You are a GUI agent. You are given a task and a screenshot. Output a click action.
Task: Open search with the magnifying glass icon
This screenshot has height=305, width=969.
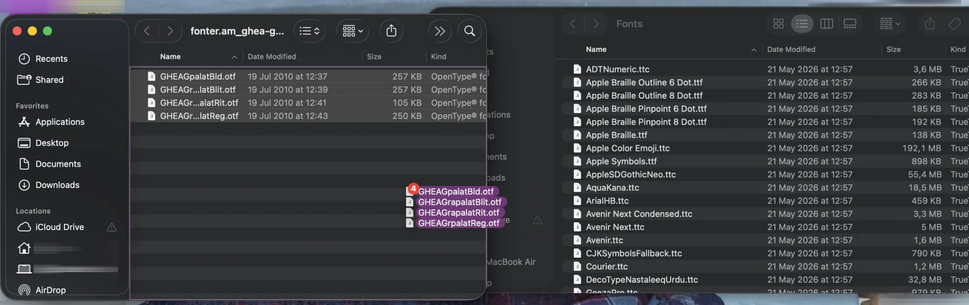point(469,31)
